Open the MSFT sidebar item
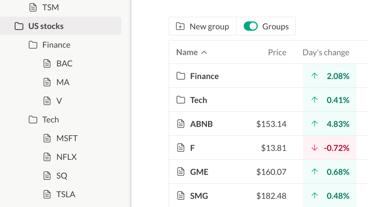This screenshot has width=368, height=207. (67, 138)
